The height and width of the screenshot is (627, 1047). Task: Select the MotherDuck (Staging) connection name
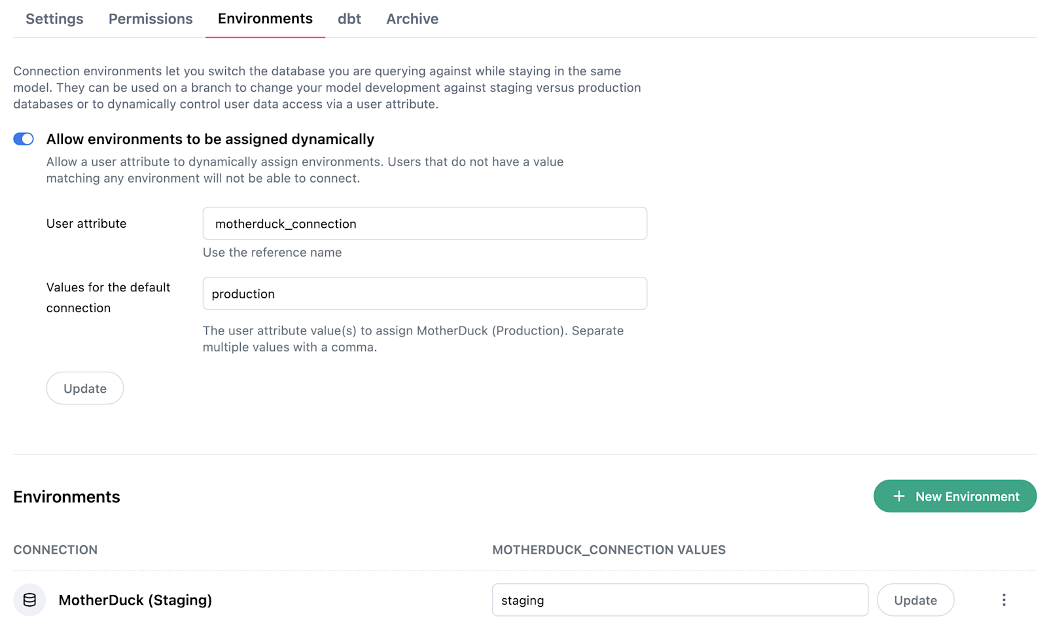click(x=135, y=600)
